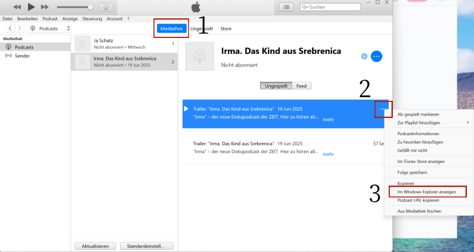
Task: Click the Ja Schatz podcast artwork thumbnail
Action: [x=82, y=44]
